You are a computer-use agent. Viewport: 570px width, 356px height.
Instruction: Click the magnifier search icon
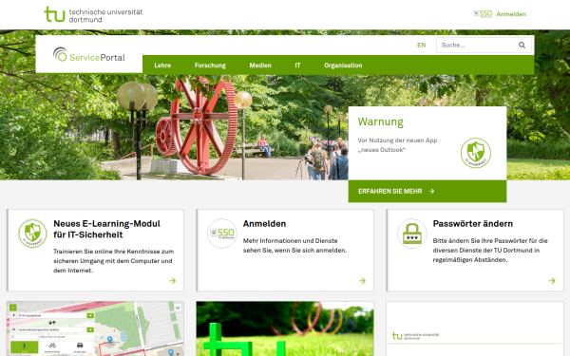click(x=522, y=45)
